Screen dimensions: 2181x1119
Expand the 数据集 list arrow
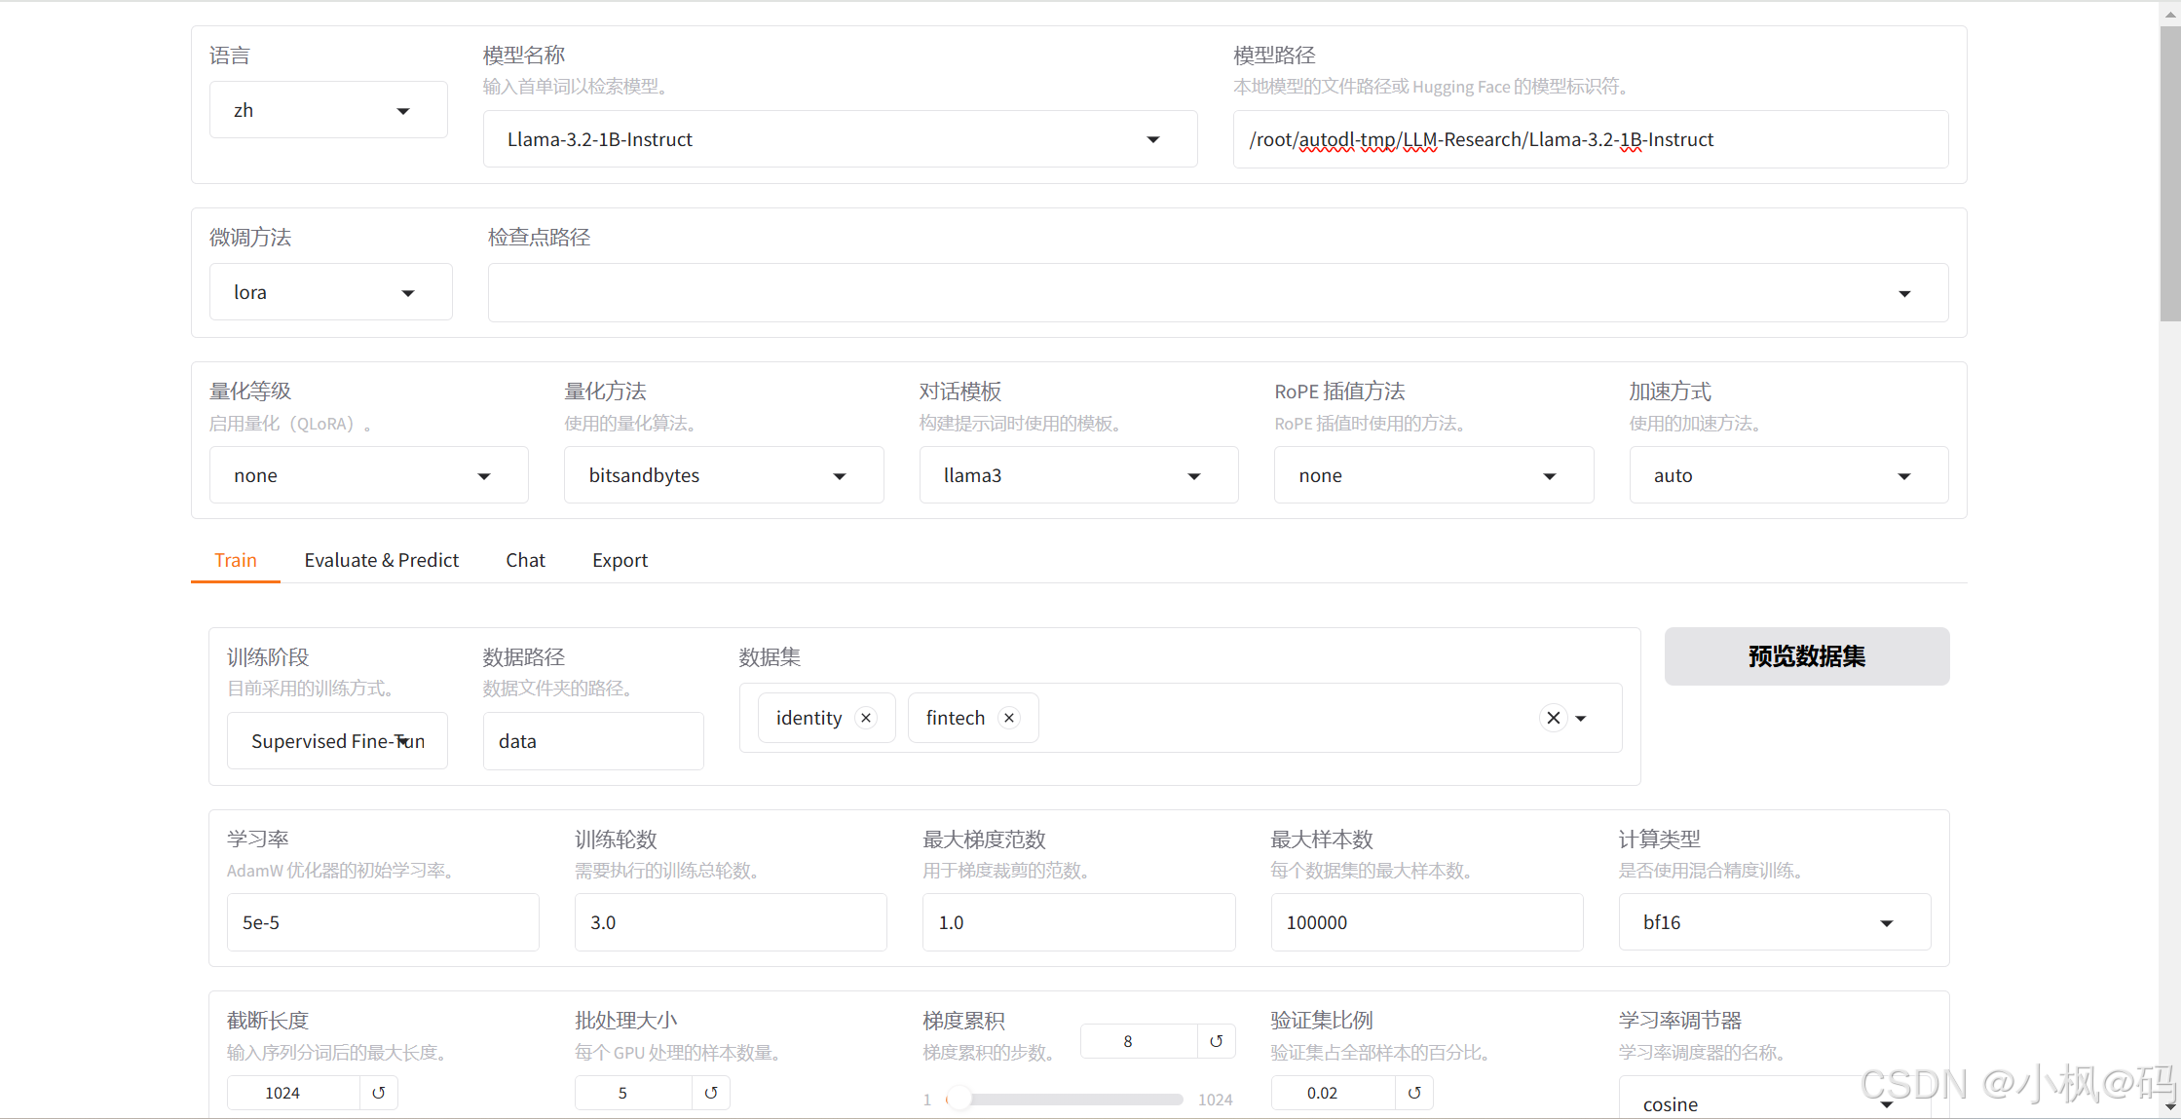pyautogui.click(x=1581, y=719)
